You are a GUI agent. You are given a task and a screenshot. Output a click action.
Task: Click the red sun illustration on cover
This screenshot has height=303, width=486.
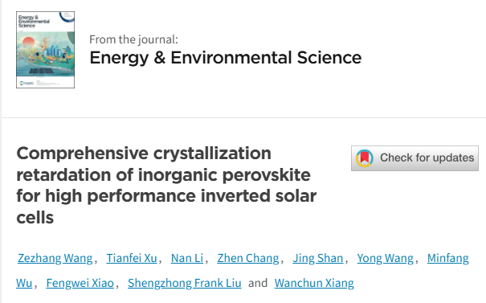click(x=28, y=42)
